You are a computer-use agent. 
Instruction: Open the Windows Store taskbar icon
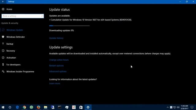point(81,107)
